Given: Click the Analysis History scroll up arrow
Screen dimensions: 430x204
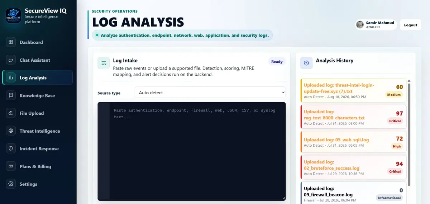Looking at the screenshot, I should point(409,81).
